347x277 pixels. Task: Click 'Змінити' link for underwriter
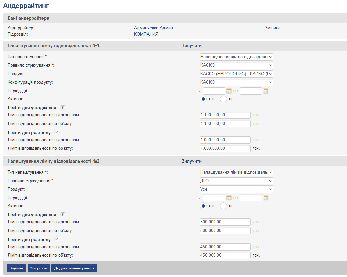coord(272,28)
